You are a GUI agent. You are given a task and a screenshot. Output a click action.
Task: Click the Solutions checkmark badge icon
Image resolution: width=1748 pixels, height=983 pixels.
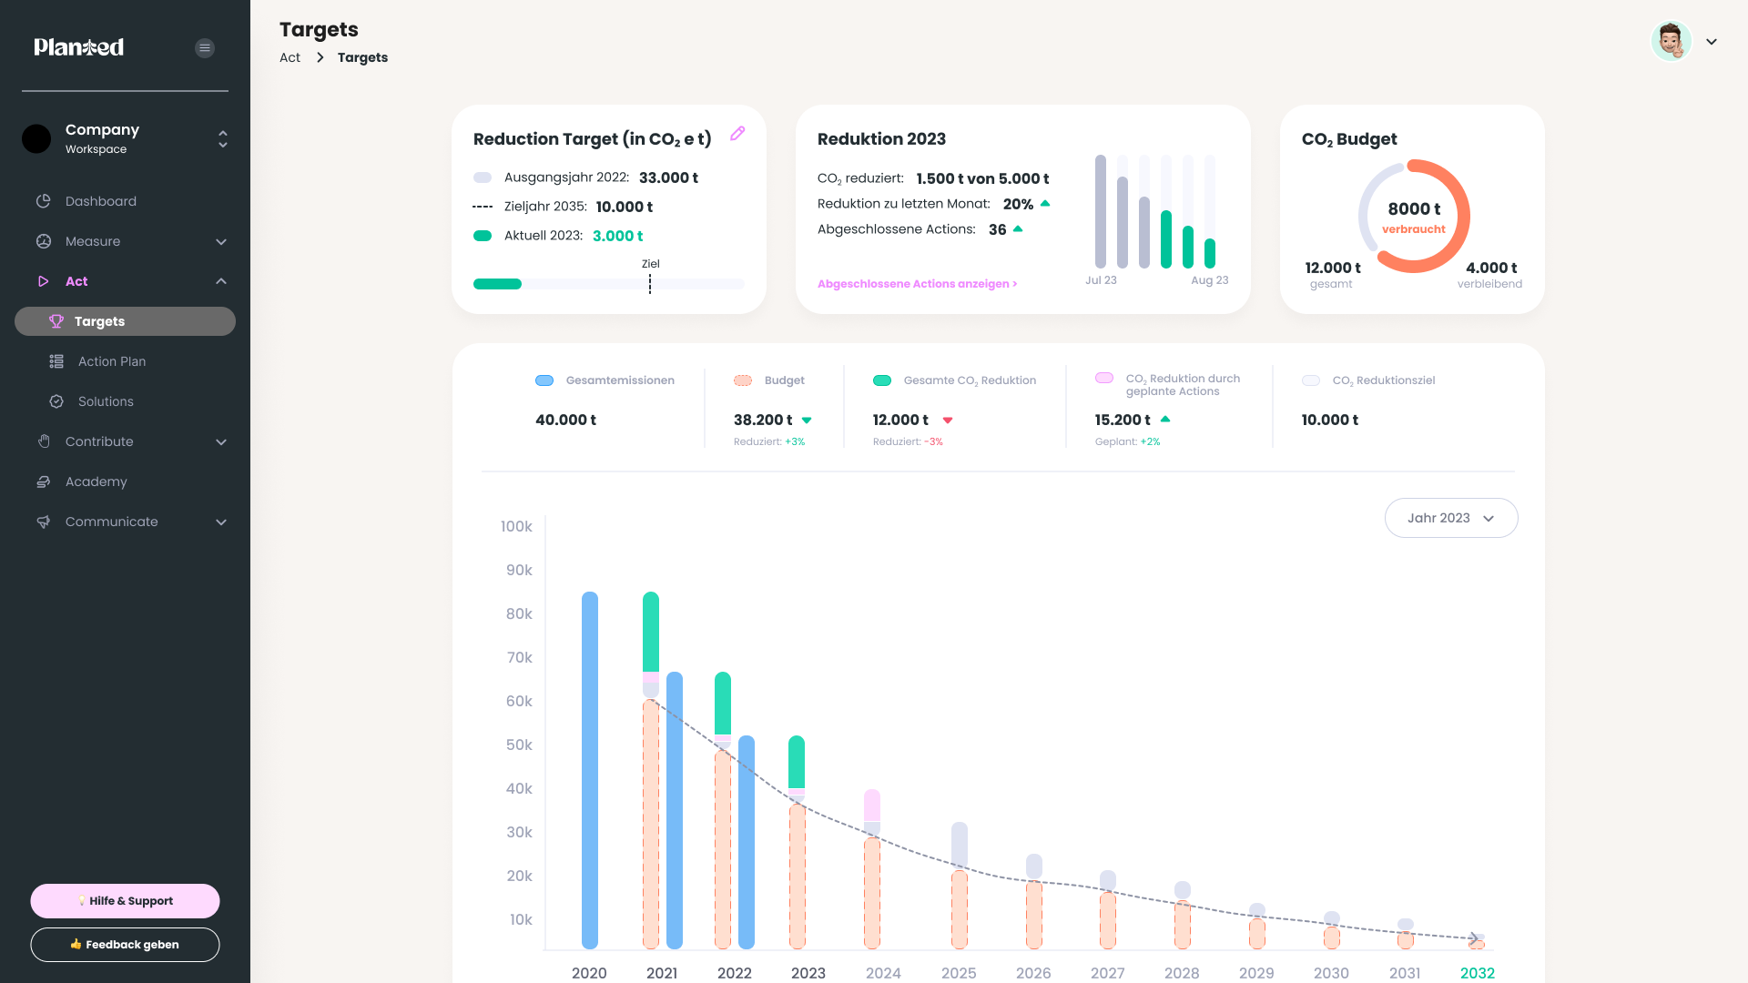point(56,401)
